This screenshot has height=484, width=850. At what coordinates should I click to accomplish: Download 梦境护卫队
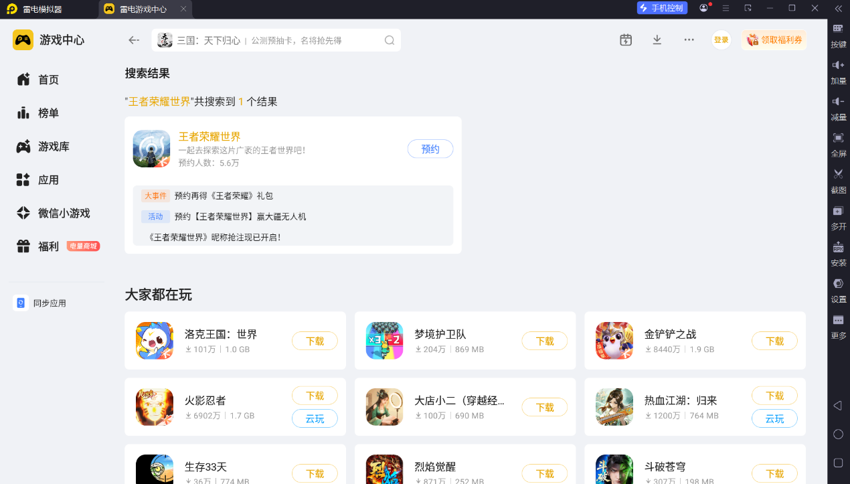pos(545,341)
